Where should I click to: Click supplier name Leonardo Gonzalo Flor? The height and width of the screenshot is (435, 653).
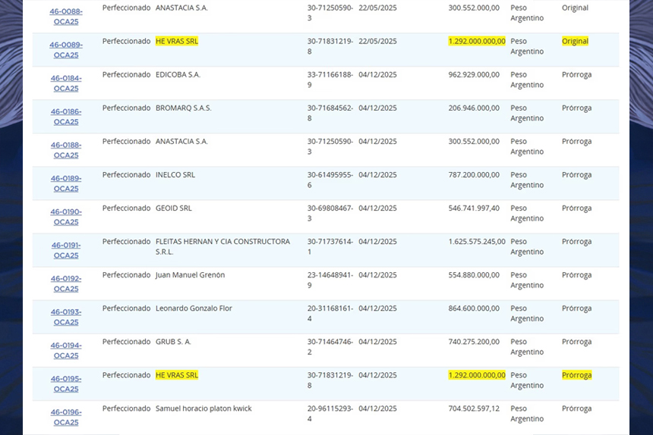[x=194, y=308]
